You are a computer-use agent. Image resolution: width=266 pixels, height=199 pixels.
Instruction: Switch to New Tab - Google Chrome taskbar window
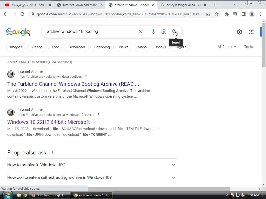pos(50,195)
